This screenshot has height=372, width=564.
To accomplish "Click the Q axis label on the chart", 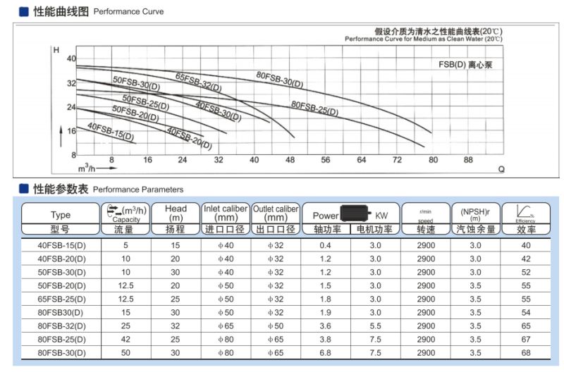I will (x=502, y=170).
